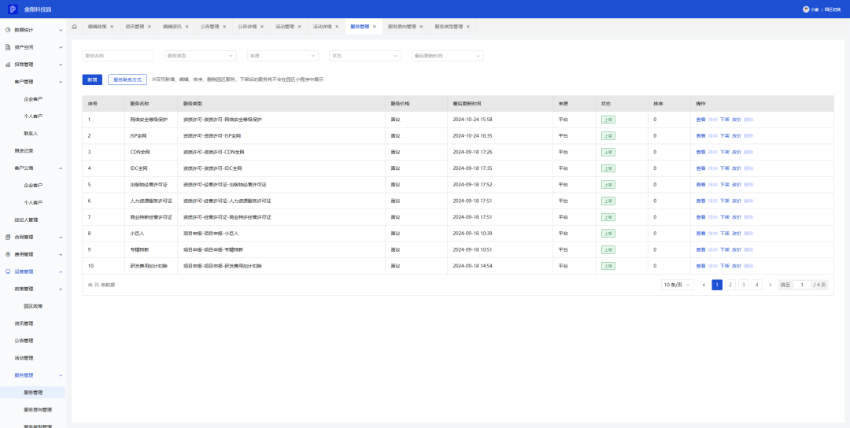Click the 费用管理 sidebar icon

[x=8, y=254]
